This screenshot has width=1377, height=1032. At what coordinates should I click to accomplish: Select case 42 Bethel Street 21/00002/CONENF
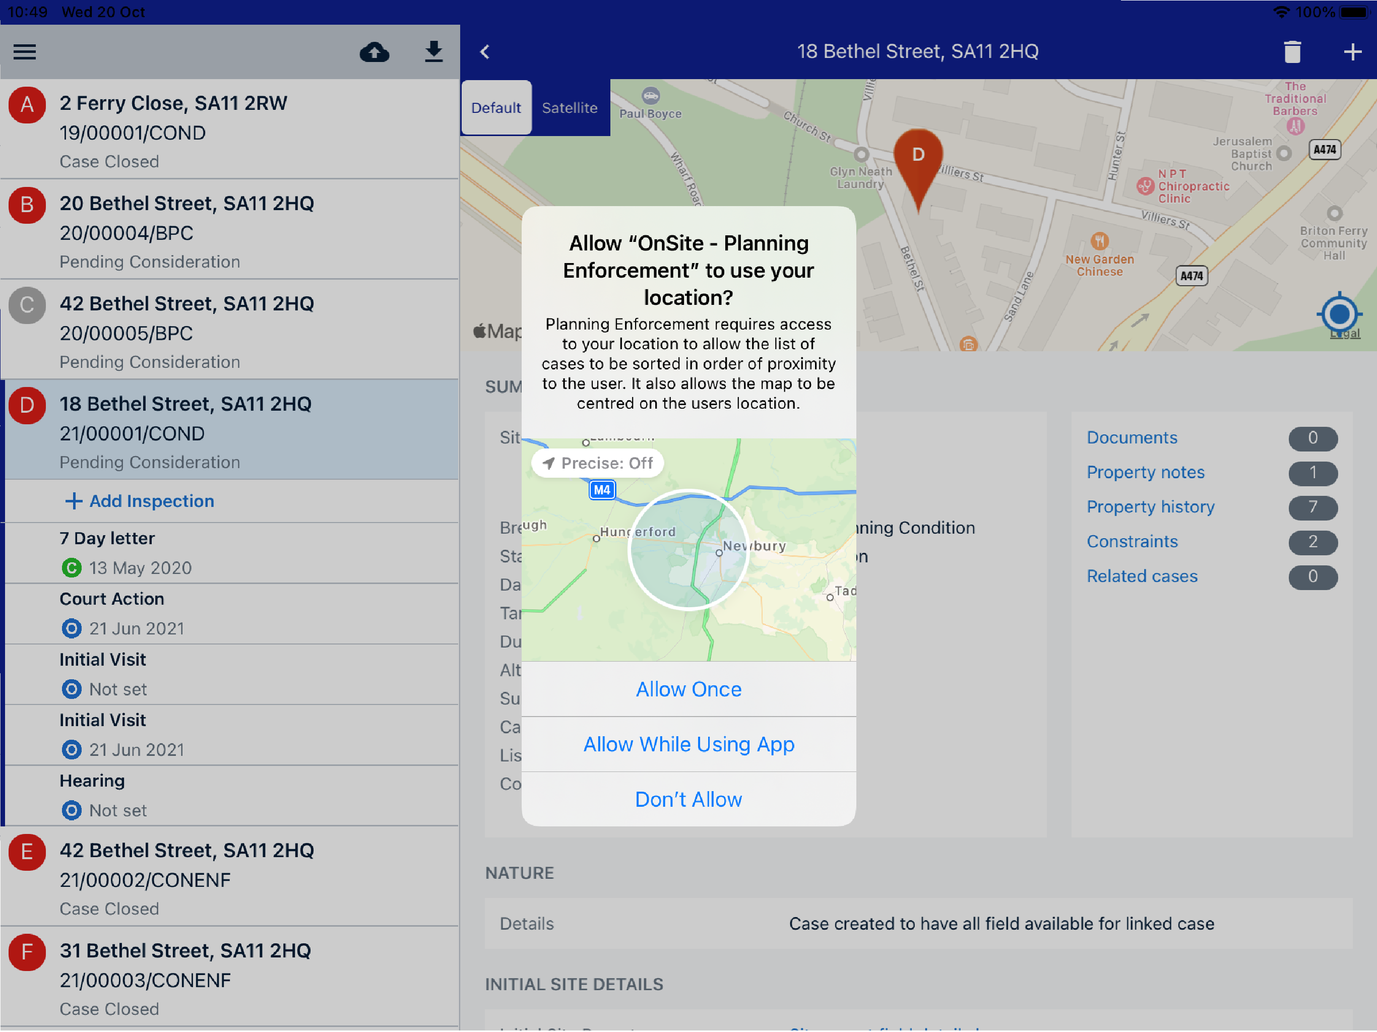[x=230, y=877]
